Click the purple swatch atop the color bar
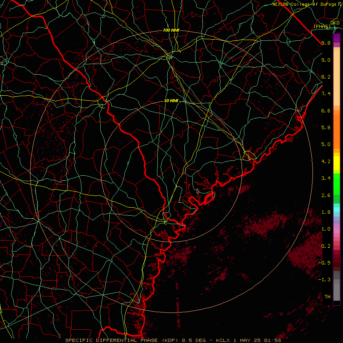 click(337, 38)
